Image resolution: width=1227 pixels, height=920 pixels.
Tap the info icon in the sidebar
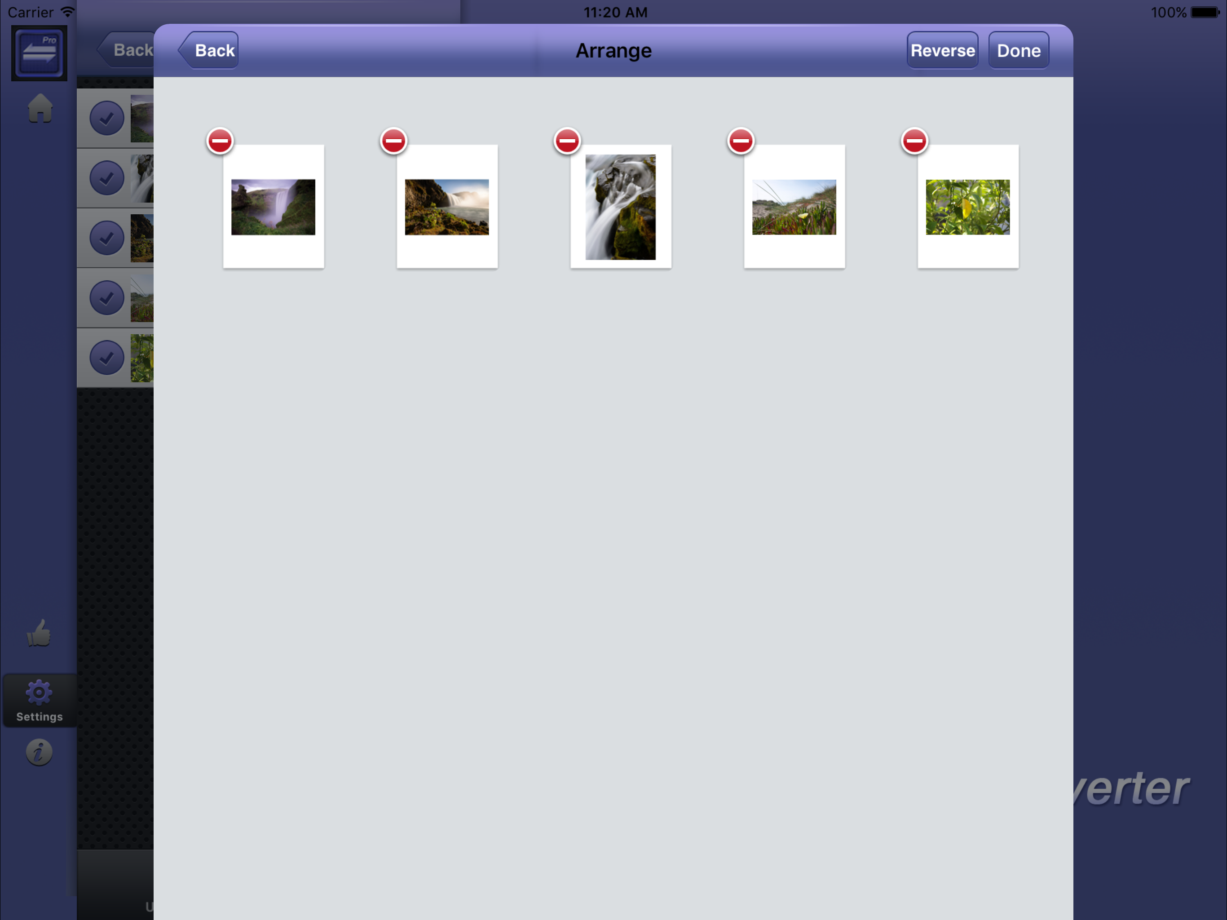click(x=39, y=752)
